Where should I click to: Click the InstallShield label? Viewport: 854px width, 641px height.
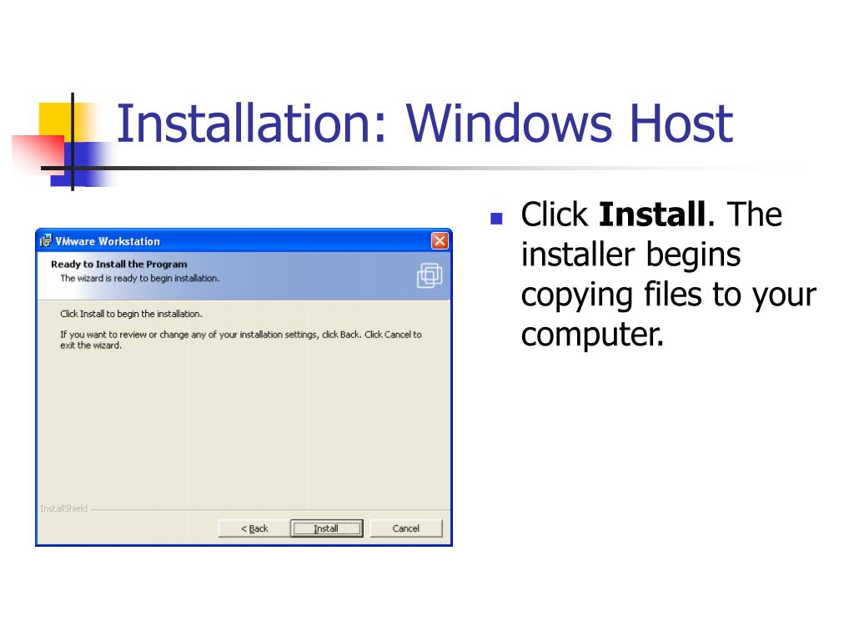pyautogui.click(x=63, y=508)
